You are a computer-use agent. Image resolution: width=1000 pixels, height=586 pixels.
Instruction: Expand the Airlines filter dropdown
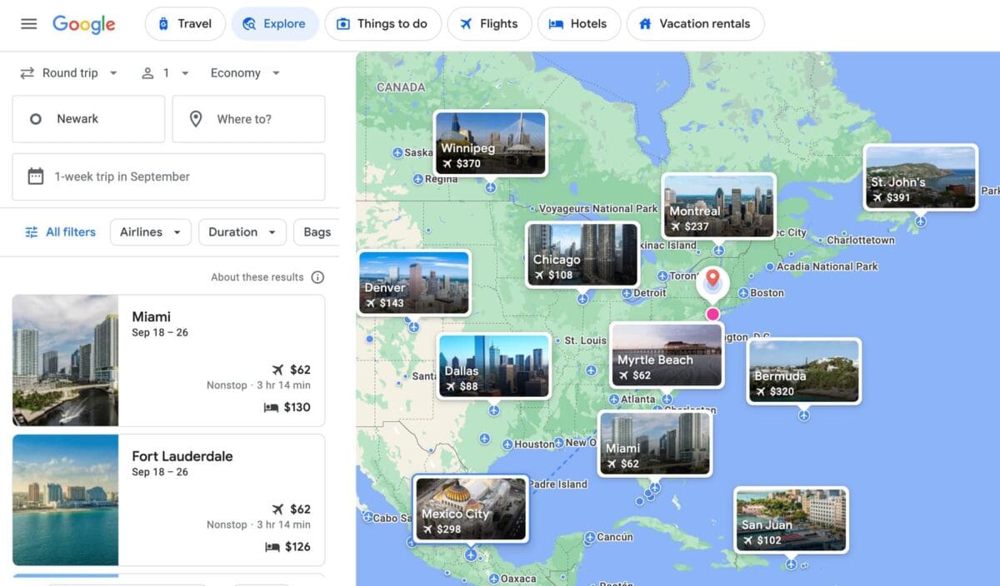[x=151, y=232]
